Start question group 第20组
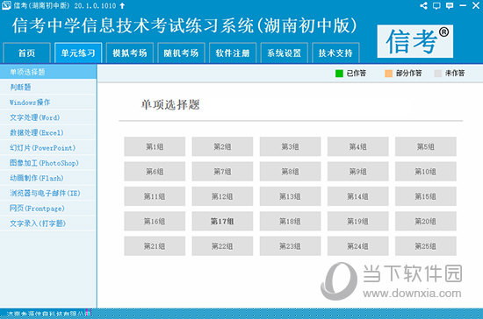This screenshot has width=483, height=319. (x=426, y=221)
